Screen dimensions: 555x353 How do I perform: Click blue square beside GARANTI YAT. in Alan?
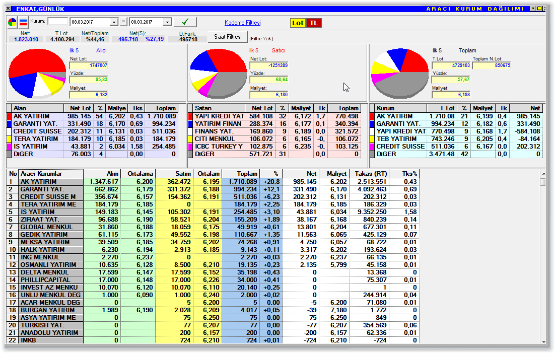coord(9,124)
